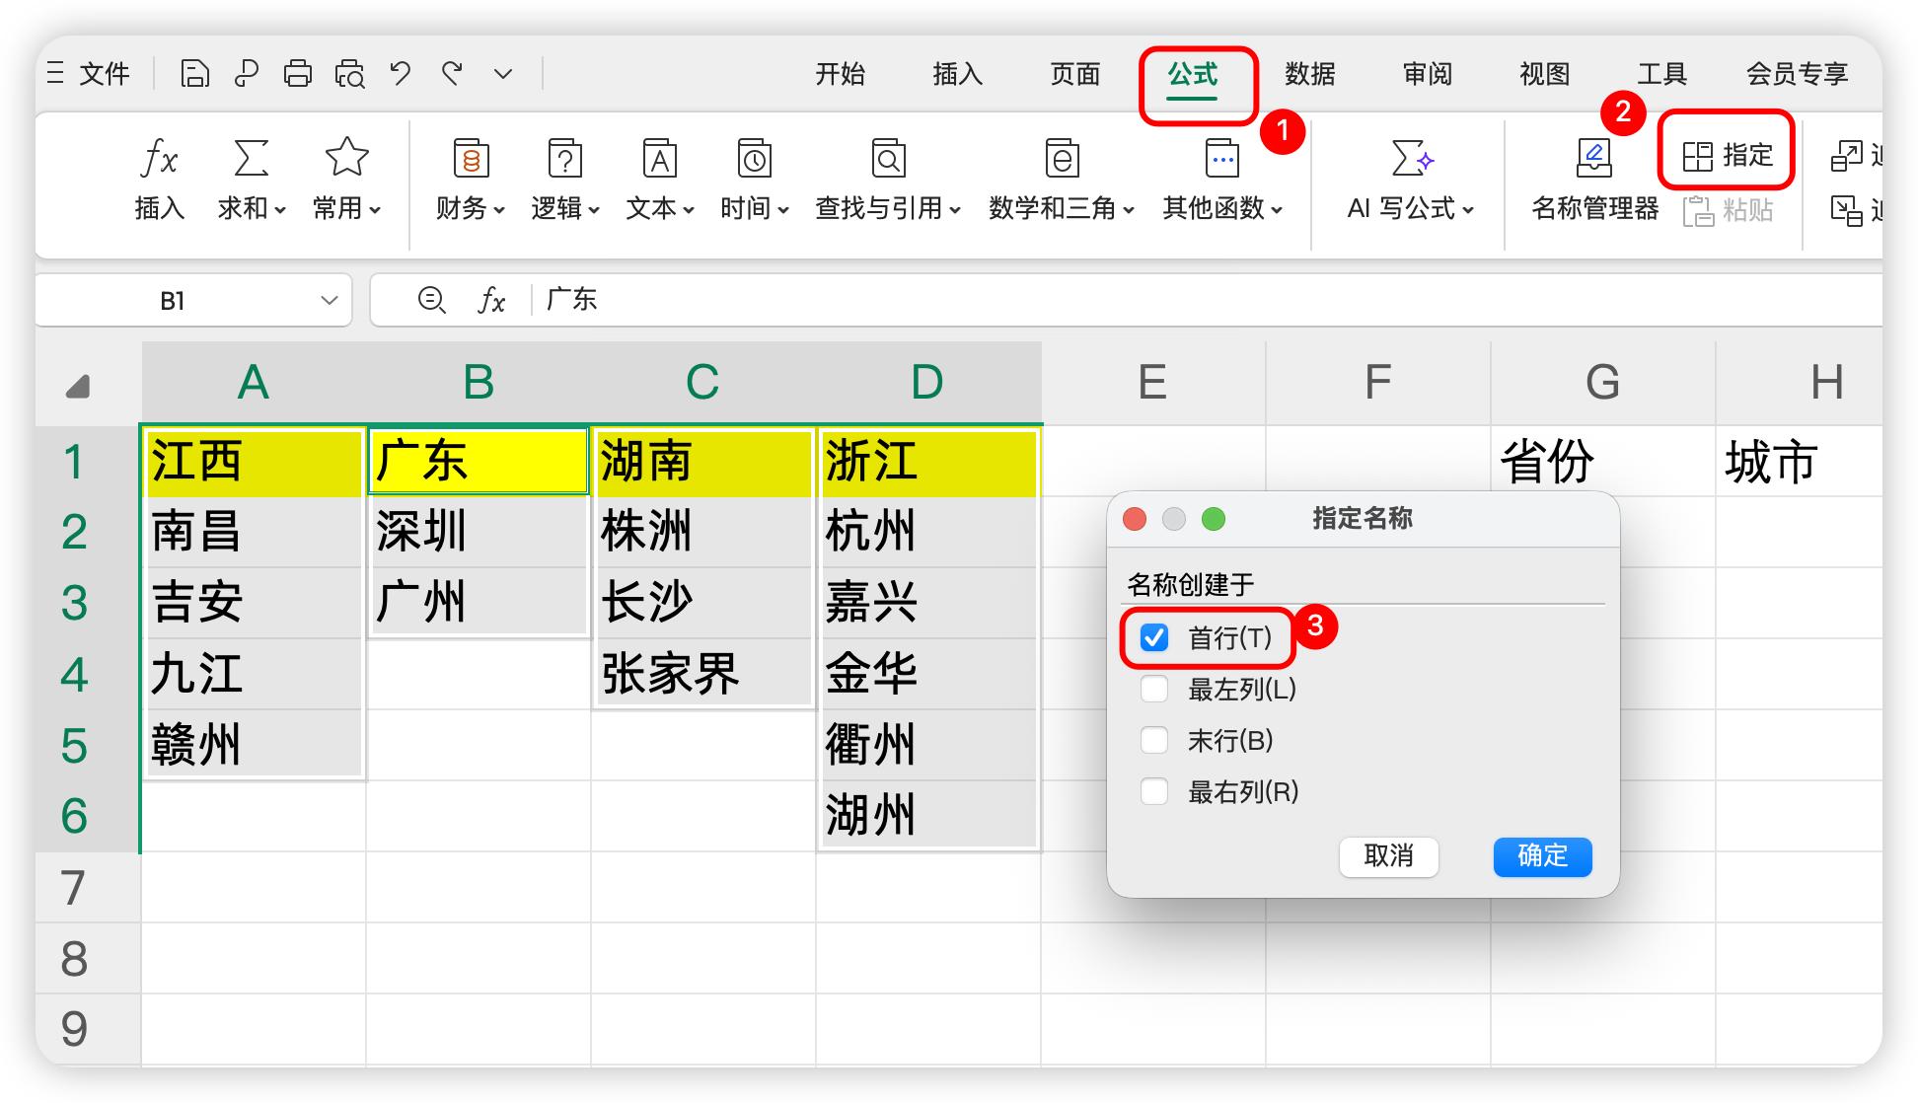This screenshot has width=1918, height=1103.
Task: Enable the 最右列(R) checkbox
Action: [x=1154, y=791]
